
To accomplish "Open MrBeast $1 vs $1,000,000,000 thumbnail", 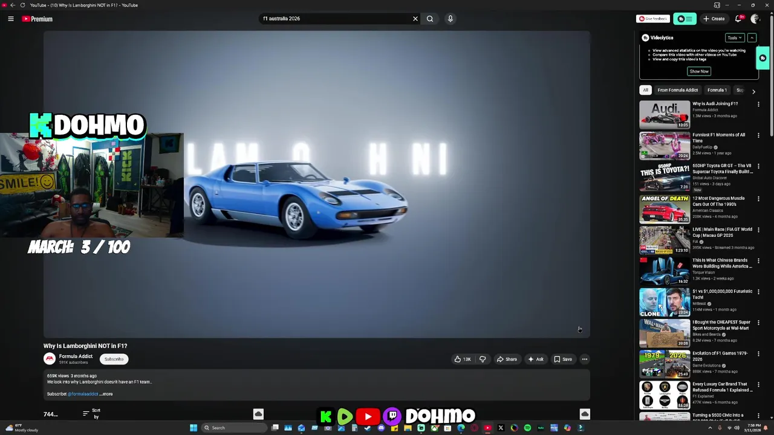I will pyautogui.click(x=665, y=302).
